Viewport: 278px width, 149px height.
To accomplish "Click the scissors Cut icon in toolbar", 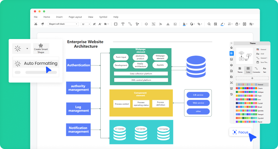I will tap(36, 24).
